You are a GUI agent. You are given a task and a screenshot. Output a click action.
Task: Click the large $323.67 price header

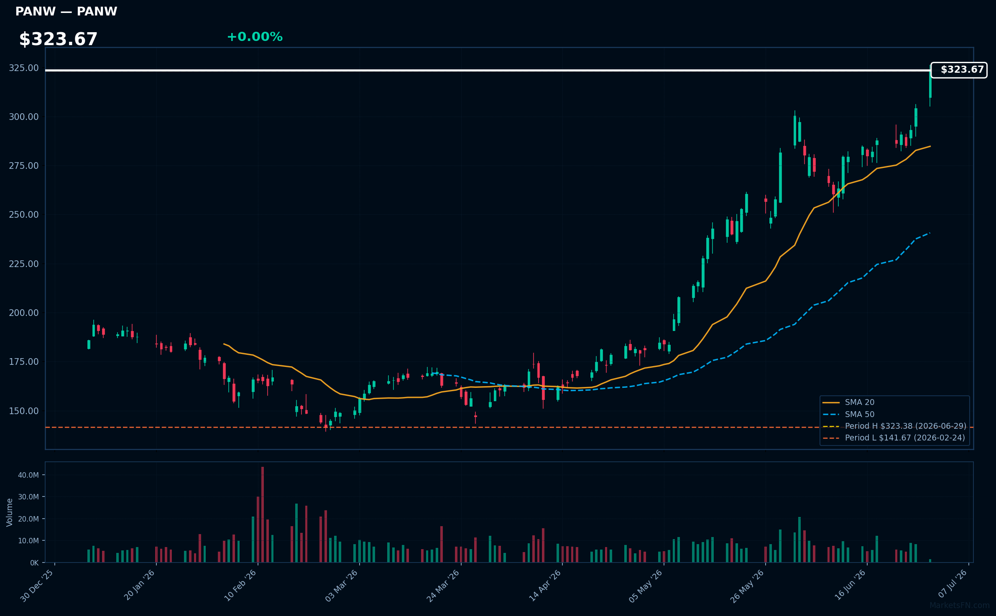tap(58, 39)
